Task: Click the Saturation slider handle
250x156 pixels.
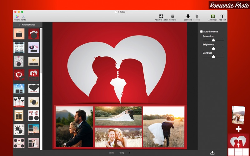Action: (x=213, y=40)
